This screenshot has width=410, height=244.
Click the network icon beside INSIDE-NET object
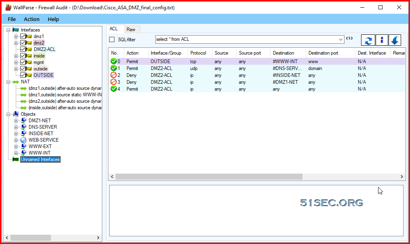click(23, 133)
